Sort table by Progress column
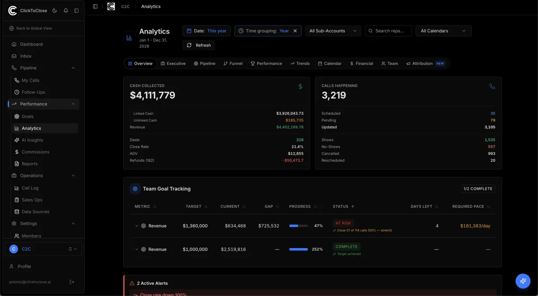Image resolution: width=538 pixels, height=296 pixels. pos(303,206)
